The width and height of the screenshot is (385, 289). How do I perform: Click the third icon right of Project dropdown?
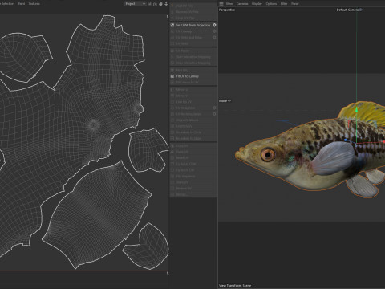point(160,4)
